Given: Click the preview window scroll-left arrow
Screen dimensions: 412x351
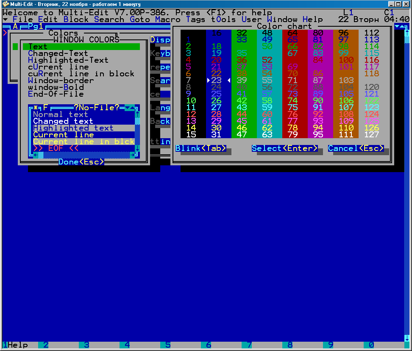Looking at the screenshot, I should pos(36,155).
